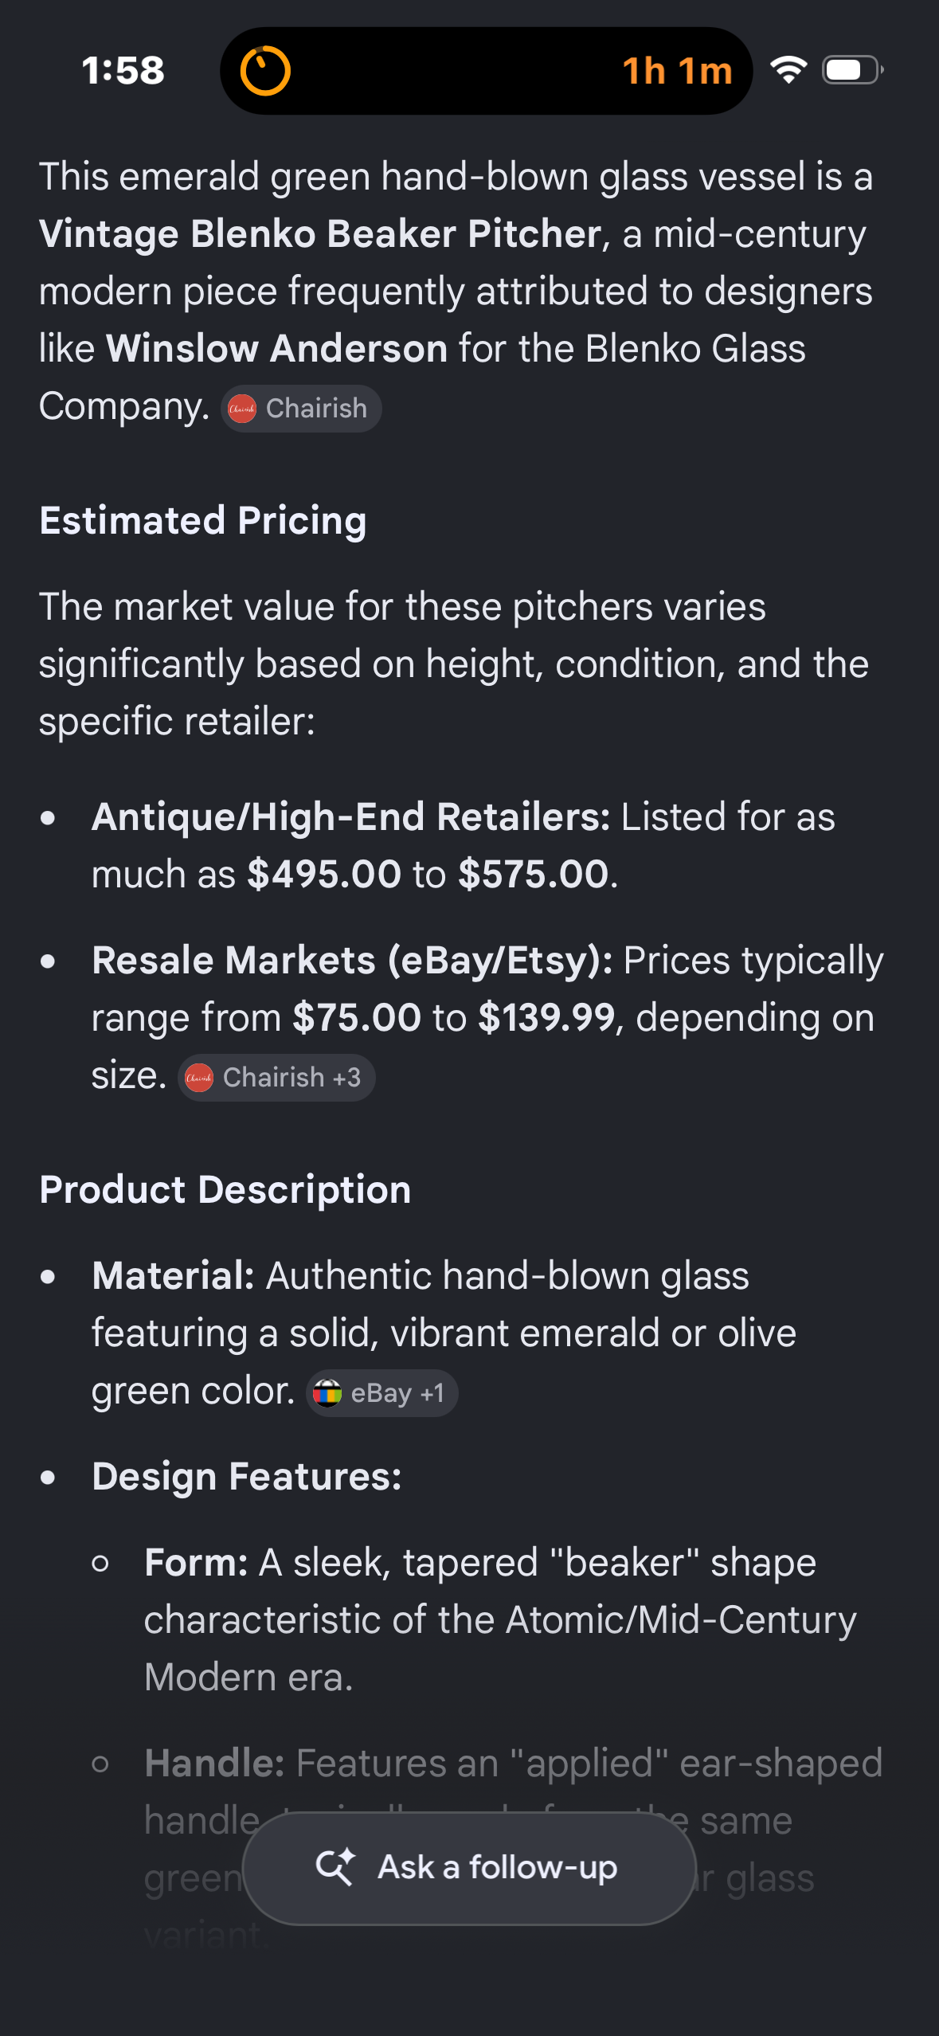
Task: Select the Estimated Pricing heading
Action: [x=203, y=521]
